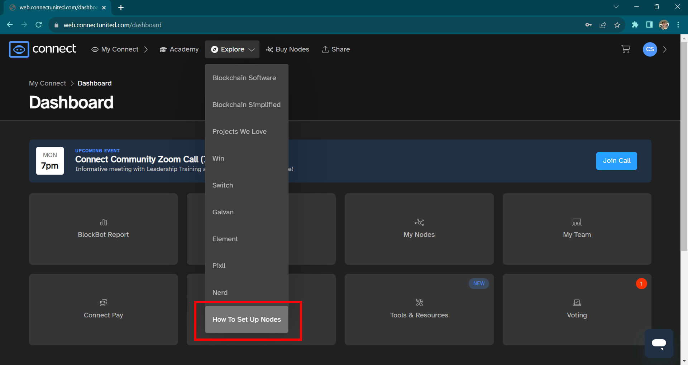
Task: Select Pixll in Explore menu
Action: coord(247,266)
